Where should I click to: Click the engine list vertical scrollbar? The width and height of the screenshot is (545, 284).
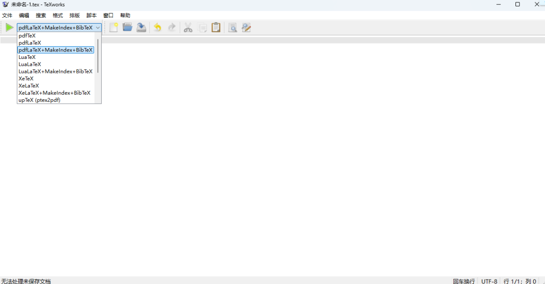[x=98, y=57]
